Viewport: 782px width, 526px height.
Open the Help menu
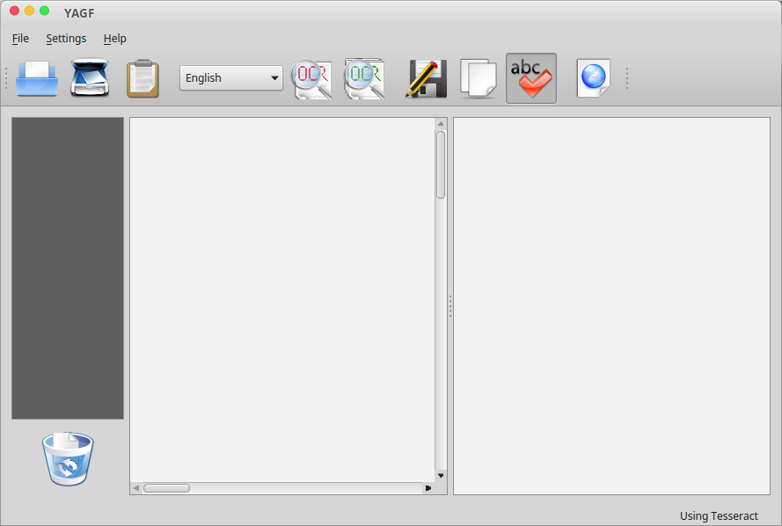click(114, 38)
